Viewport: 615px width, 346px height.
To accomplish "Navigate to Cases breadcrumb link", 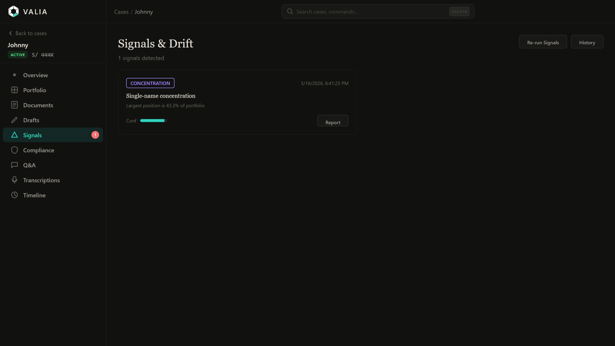I will click(121, 12).
